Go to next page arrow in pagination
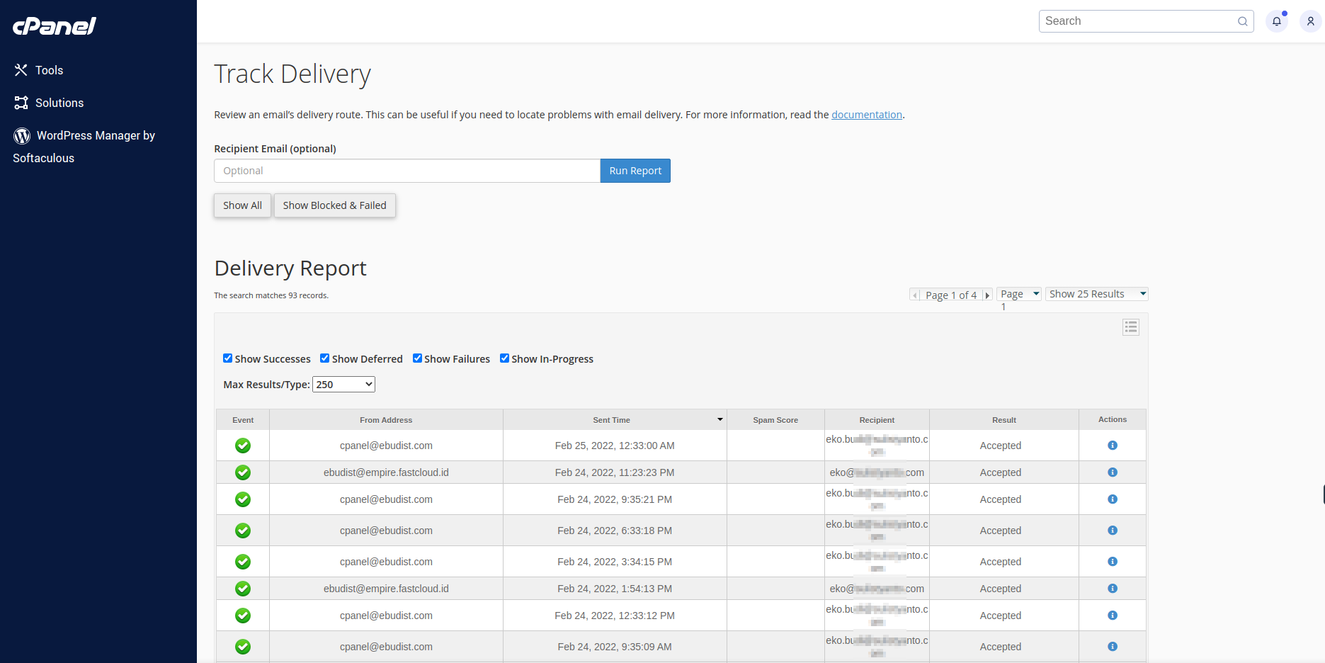The width and height of the screenshot is (1325, 663). [987, 295]
